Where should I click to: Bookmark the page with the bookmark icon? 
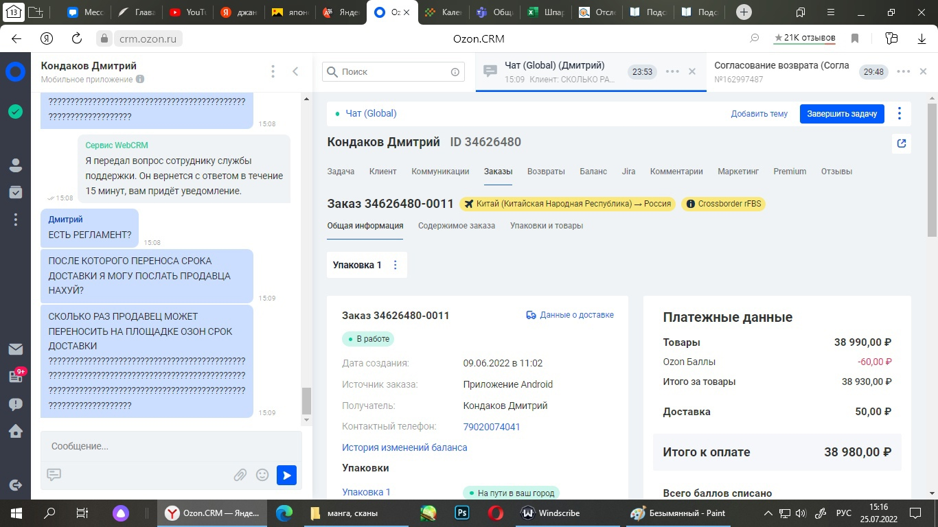coord(856,38)
